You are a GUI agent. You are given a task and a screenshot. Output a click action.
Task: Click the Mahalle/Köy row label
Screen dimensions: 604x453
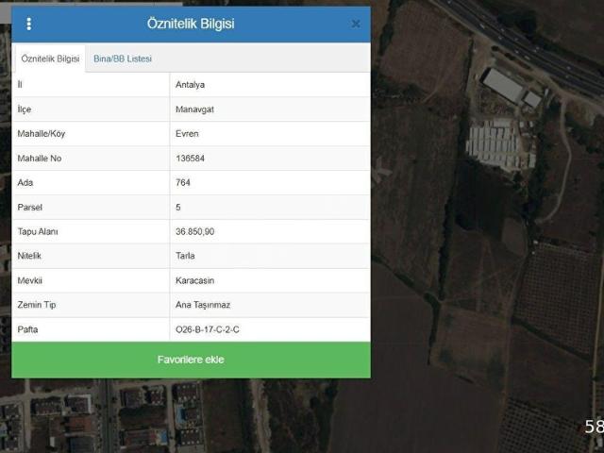tap(42, 134)
